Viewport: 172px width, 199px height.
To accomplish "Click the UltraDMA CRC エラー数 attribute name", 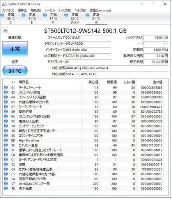I will pos(34,183).
